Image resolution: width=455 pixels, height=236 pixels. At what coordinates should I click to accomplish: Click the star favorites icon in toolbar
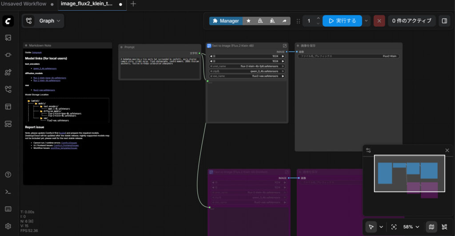click(x=248, y=21)
